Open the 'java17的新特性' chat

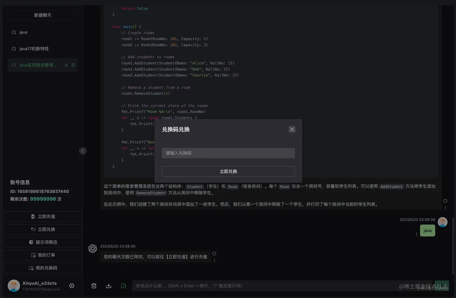43,49
